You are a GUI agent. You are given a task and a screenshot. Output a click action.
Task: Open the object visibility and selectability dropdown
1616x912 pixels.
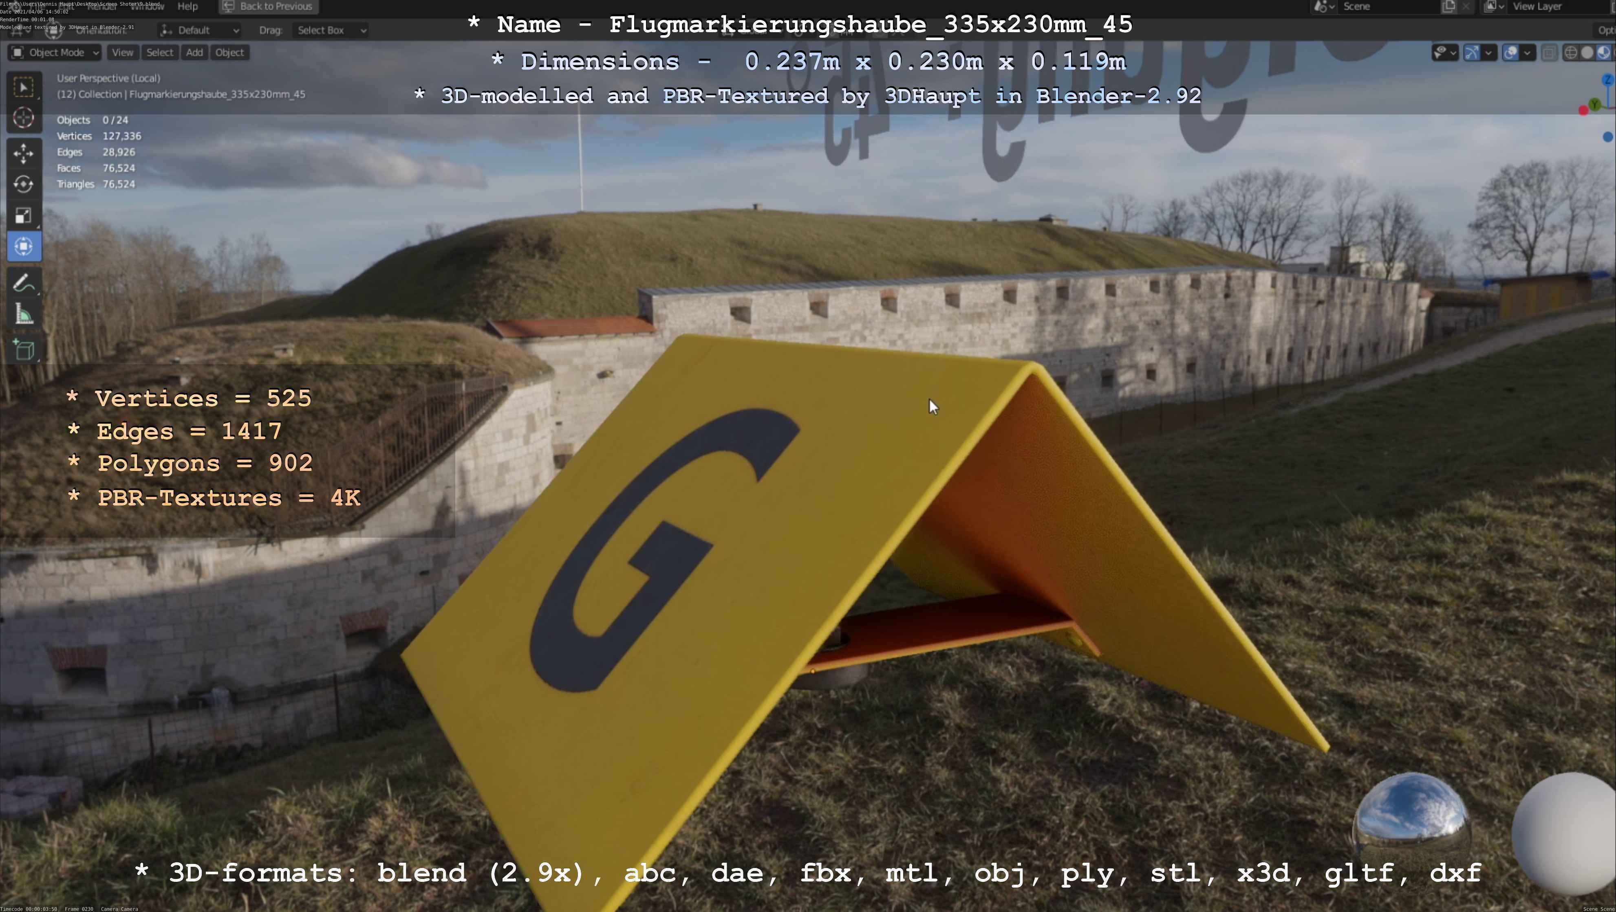click(x=1445, y=53)
